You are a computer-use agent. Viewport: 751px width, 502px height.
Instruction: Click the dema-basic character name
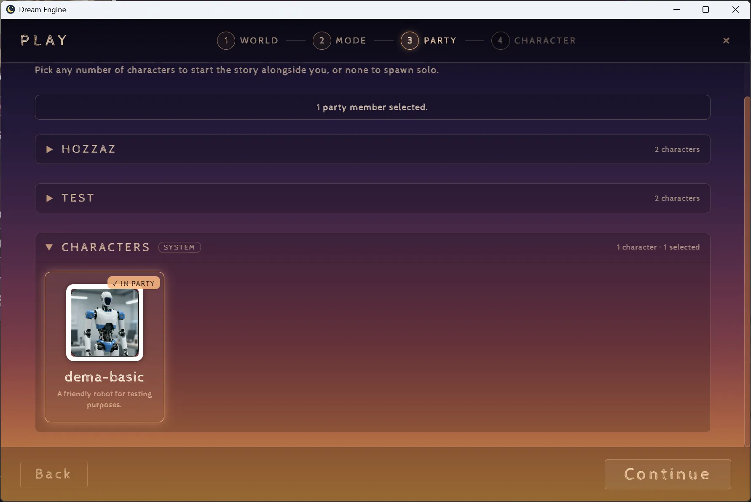tap(105, 377)
